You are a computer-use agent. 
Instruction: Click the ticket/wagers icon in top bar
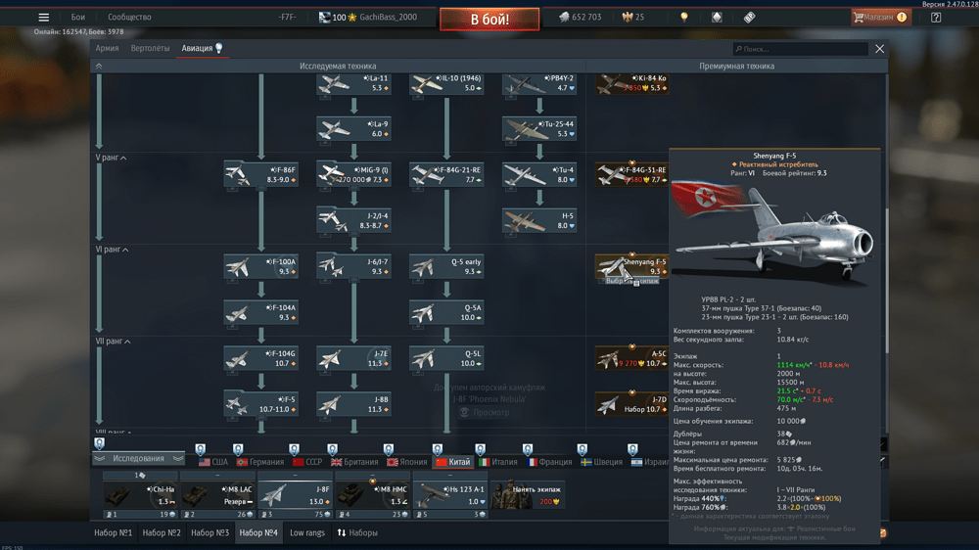[x=749, y=18]
